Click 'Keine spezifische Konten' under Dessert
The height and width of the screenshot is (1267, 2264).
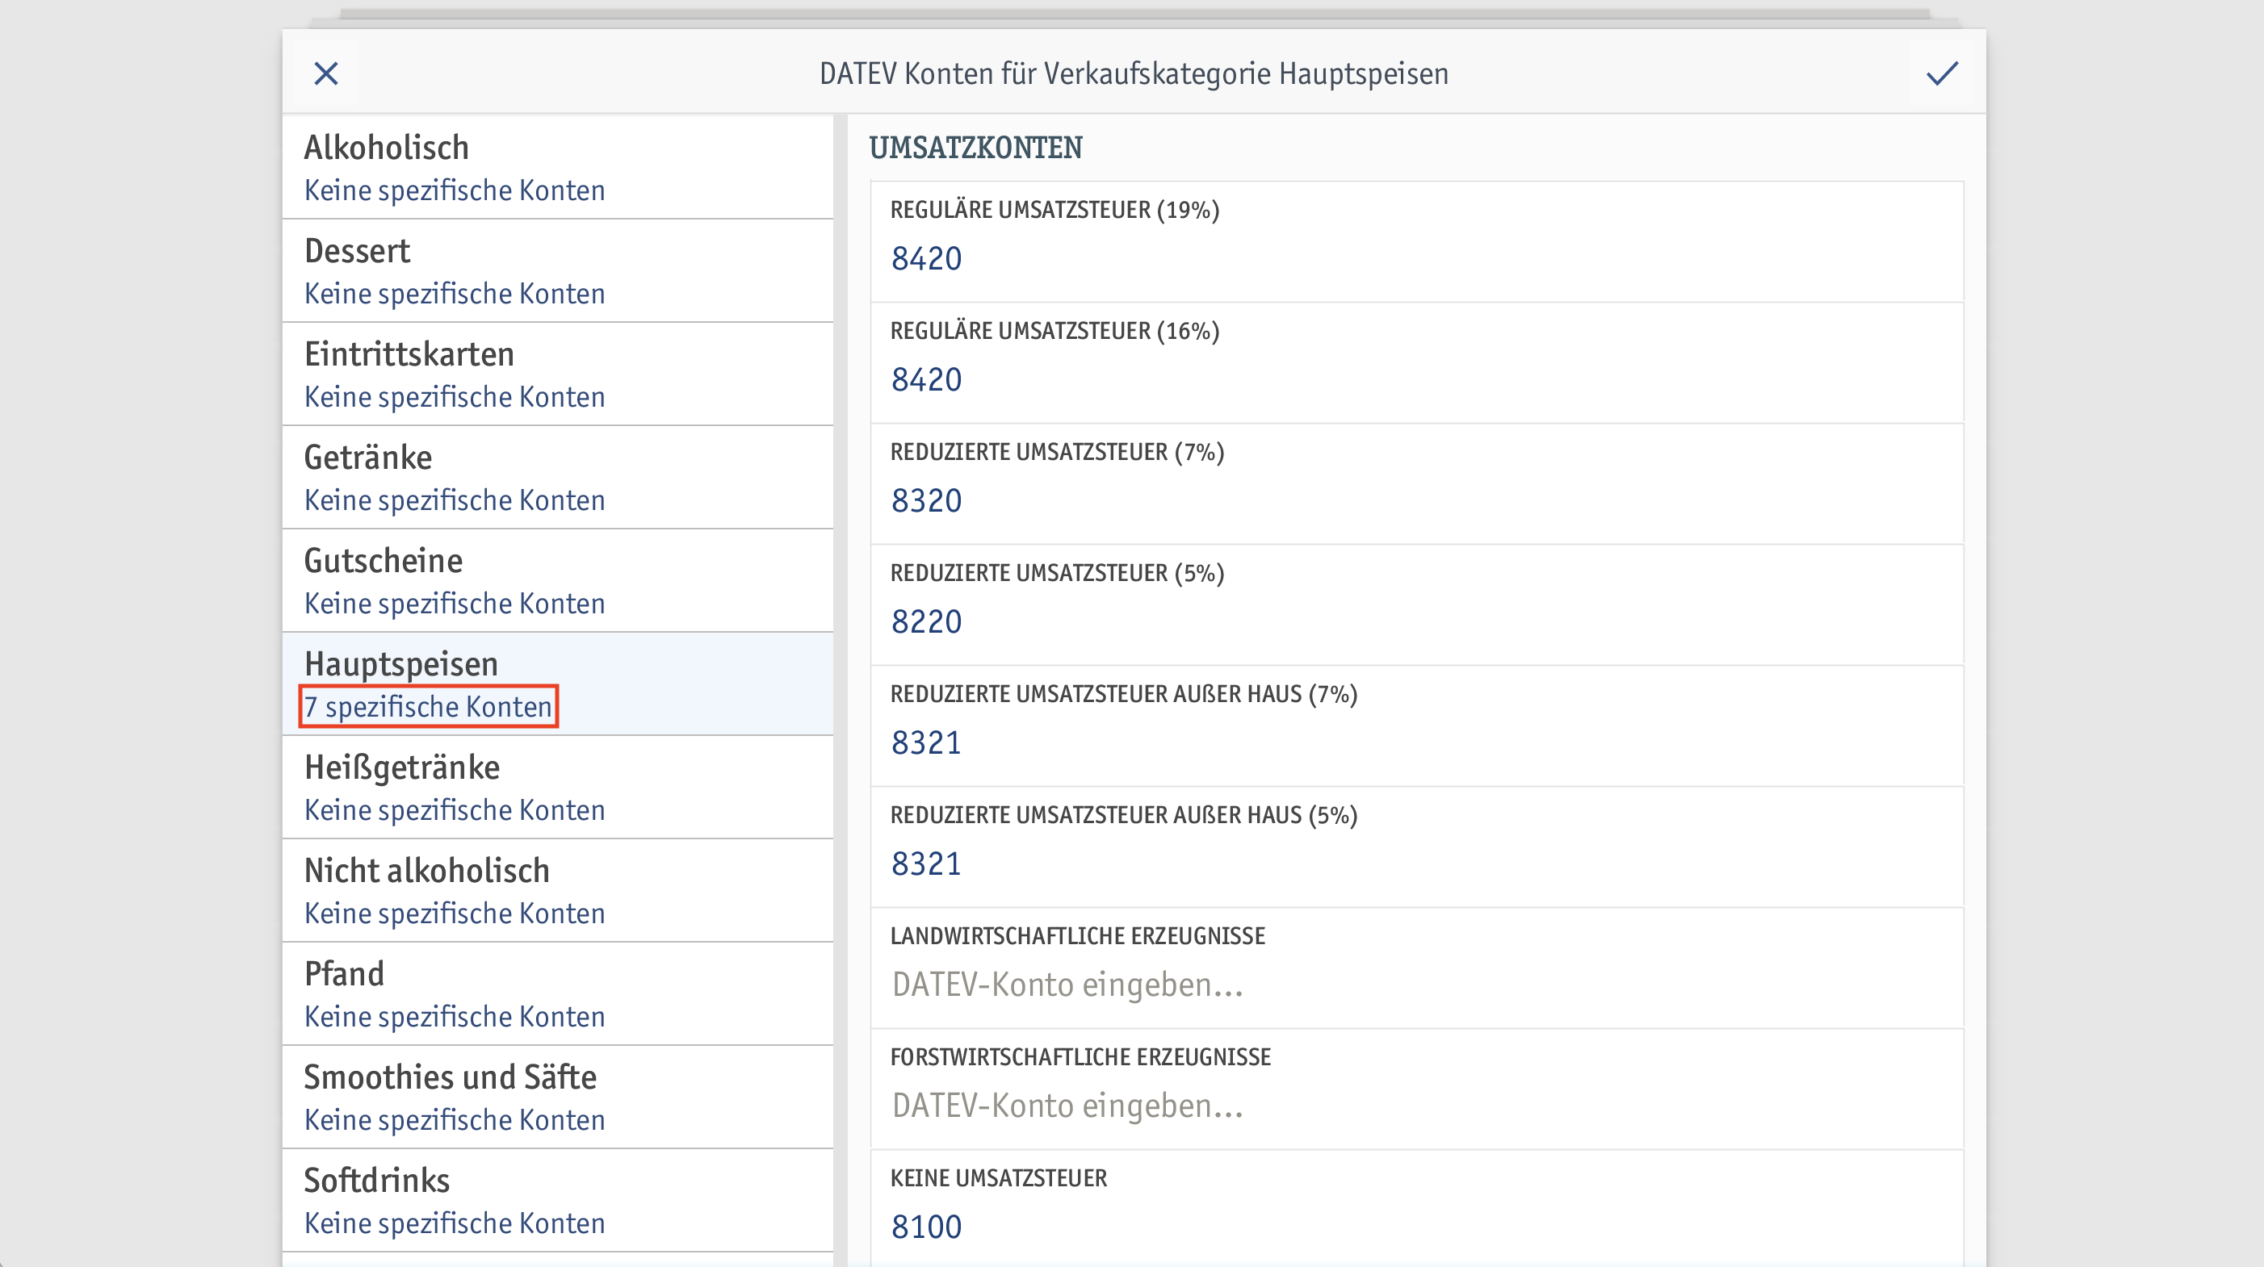455,294
